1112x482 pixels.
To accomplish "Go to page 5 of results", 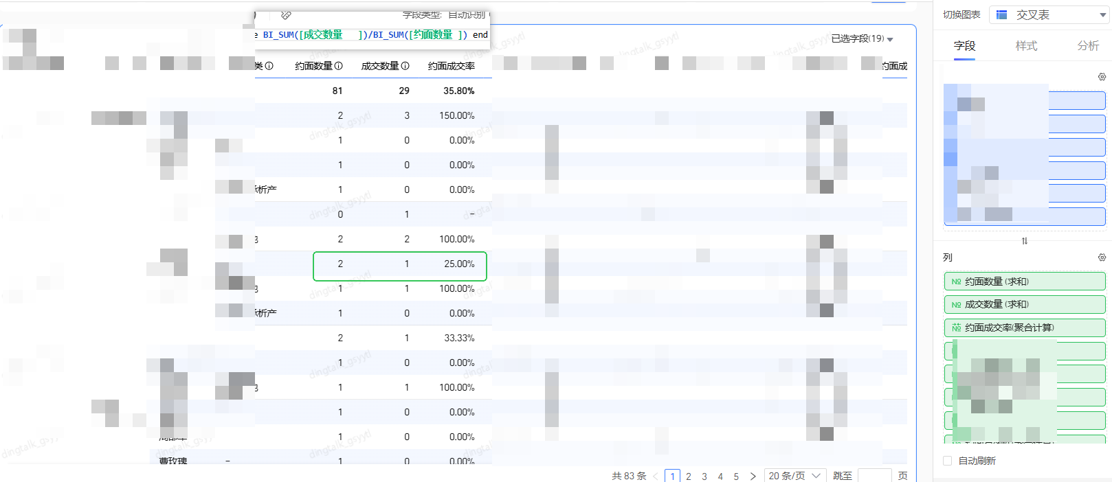I will click(x=736, y=476).
